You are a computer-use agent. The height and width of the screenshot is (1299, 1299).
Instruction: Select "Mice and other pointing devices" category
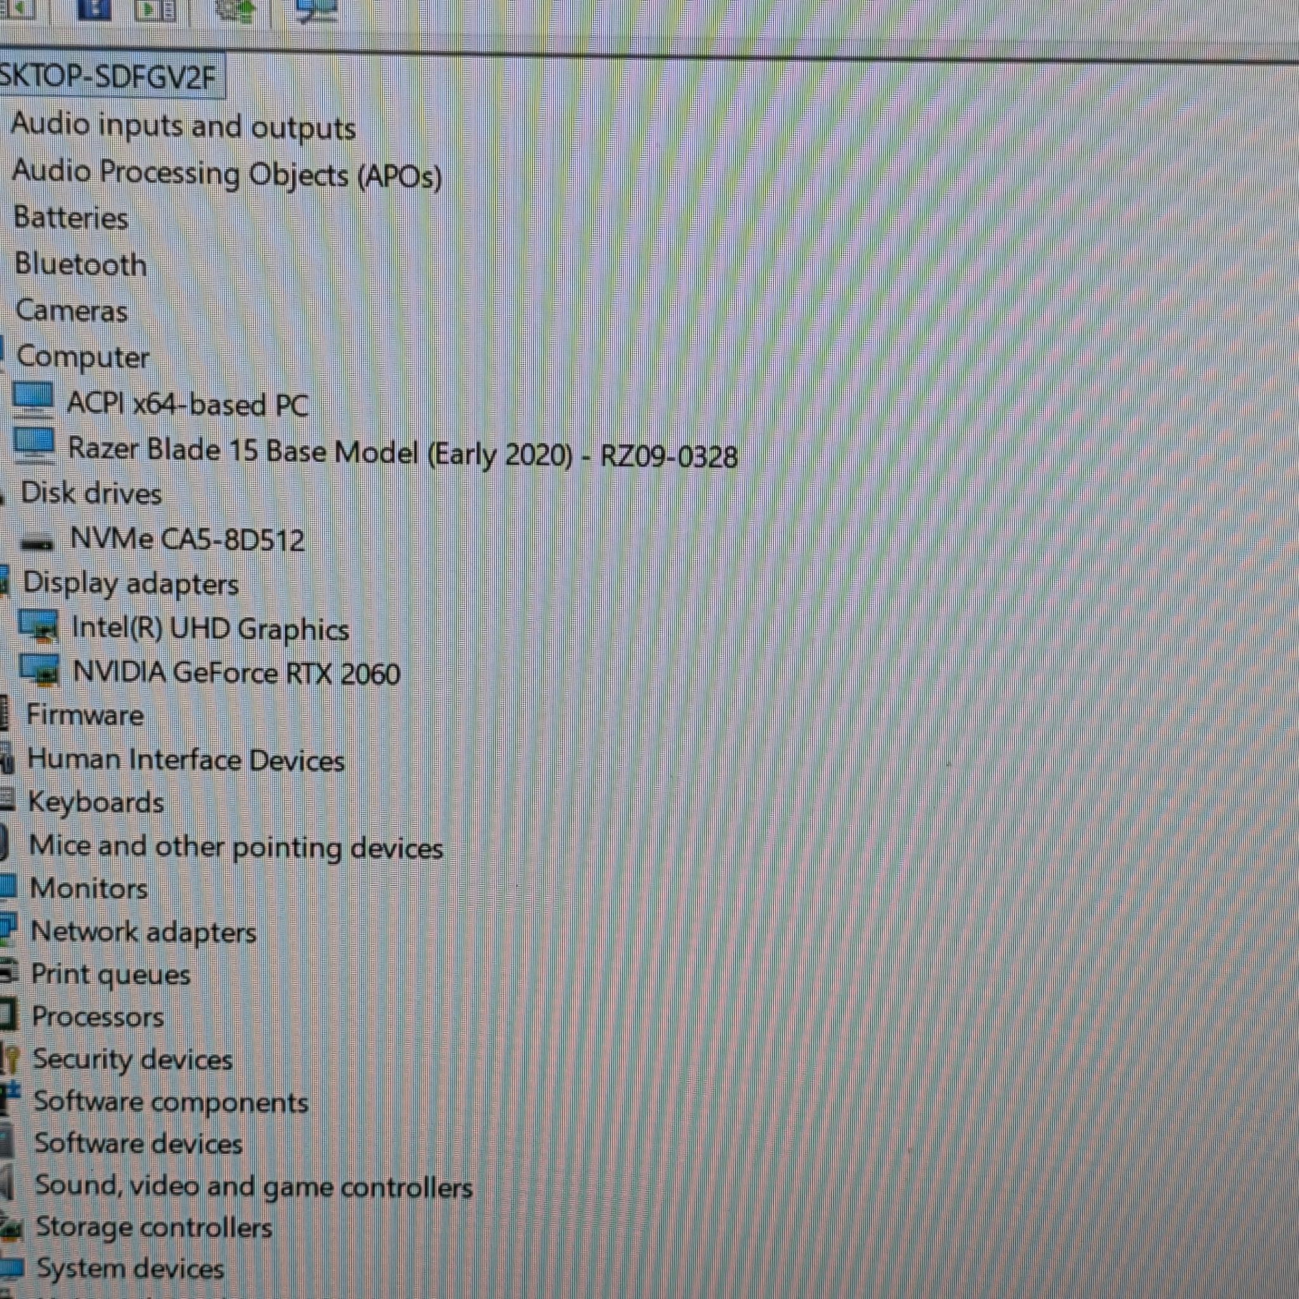point(236,847)
